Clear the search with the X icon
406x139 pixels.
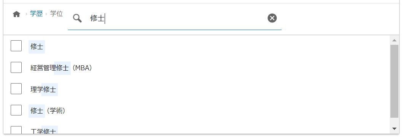point(272,18)
